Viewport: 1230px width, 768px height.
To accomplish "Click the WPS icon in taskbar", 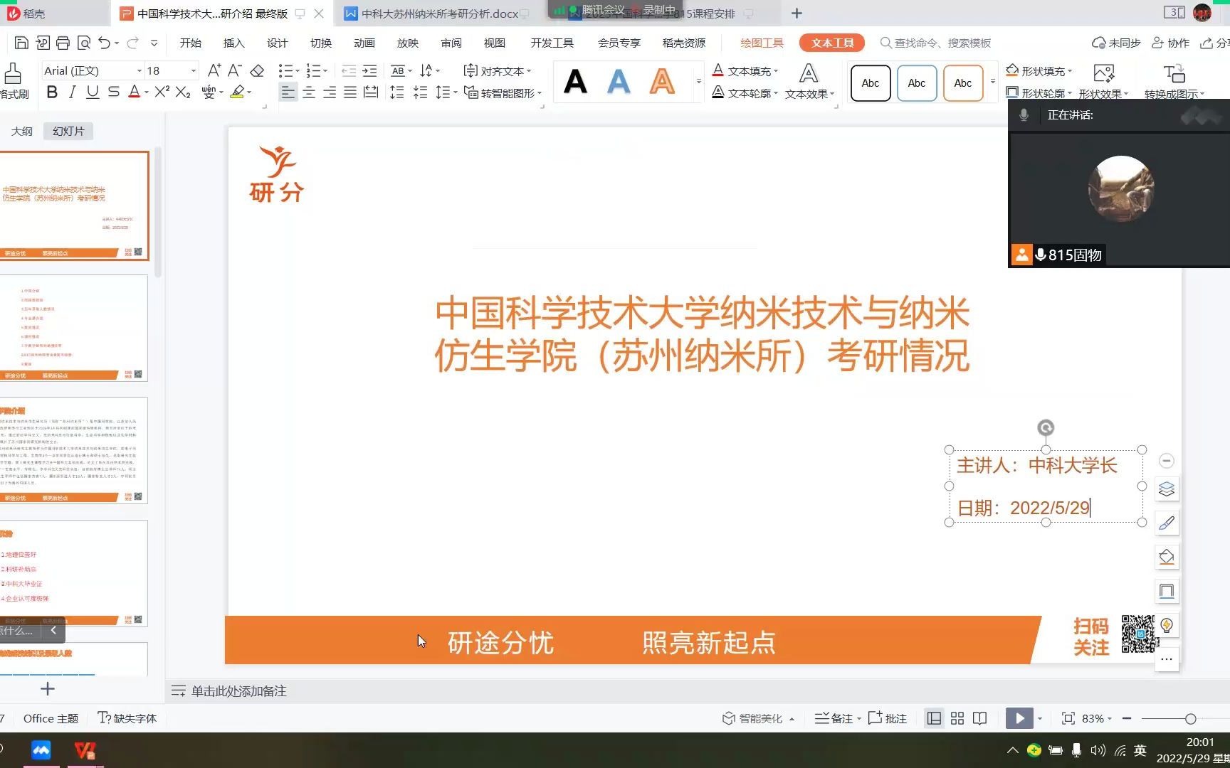I will coord(85,750).
